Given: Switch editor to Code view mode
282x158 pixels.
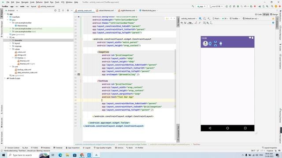Looking at the screenshot, I should point(258,14).
